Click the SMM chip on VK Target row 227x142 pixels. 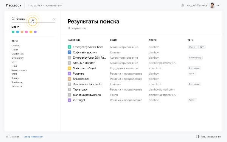[x=192, y=100]
